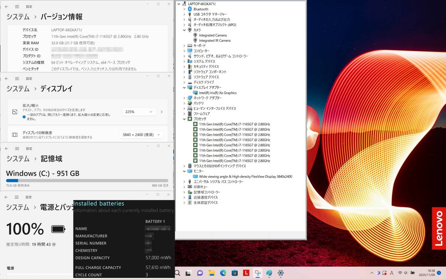Image resolution: width=446 pixels, height=279 pixels.
Task: Open Snipping Tool from the taskbar
Action: point(258,273)
